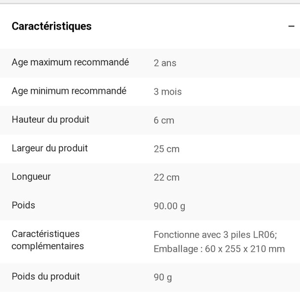Select the Age maximum recommandé label
This screenshot has width=300, height=295.
pyautogui.click(x=70, y=63)
